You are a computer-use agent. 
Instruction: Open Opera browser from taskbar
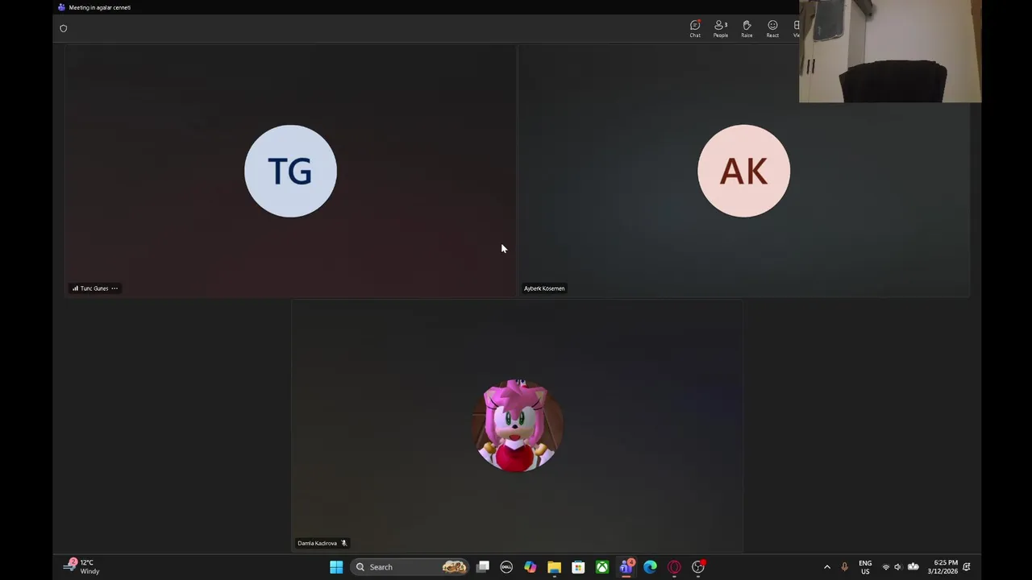674,567
